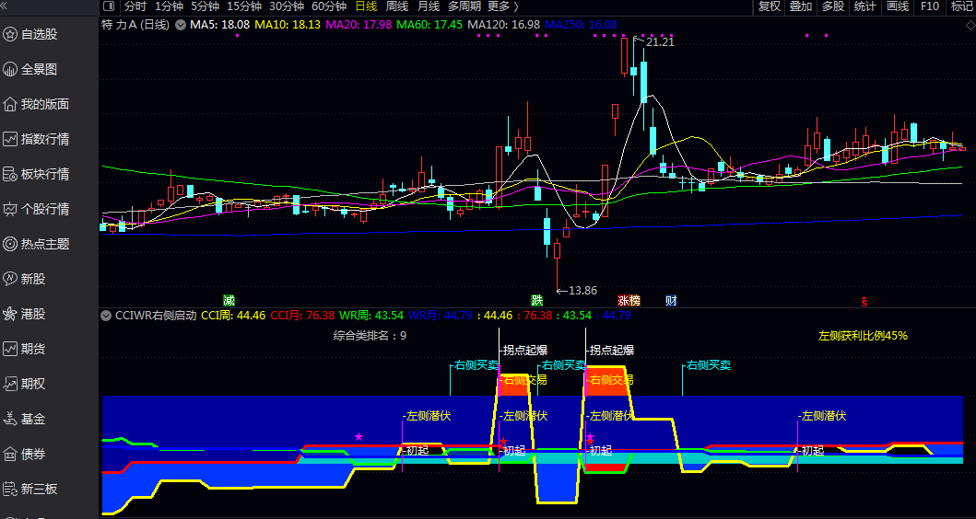Toggle 叠加 overlay mode
Screen dimensions: 976x519
pyautogui.click(x=801, y=6)
